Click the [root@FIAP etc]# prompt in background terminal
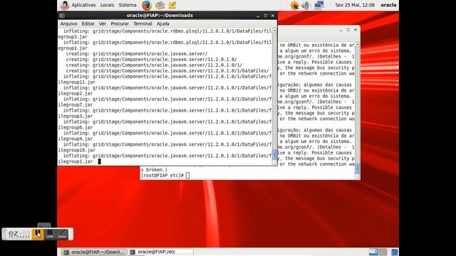The image size is (456, 256). (x=162, y=176)
